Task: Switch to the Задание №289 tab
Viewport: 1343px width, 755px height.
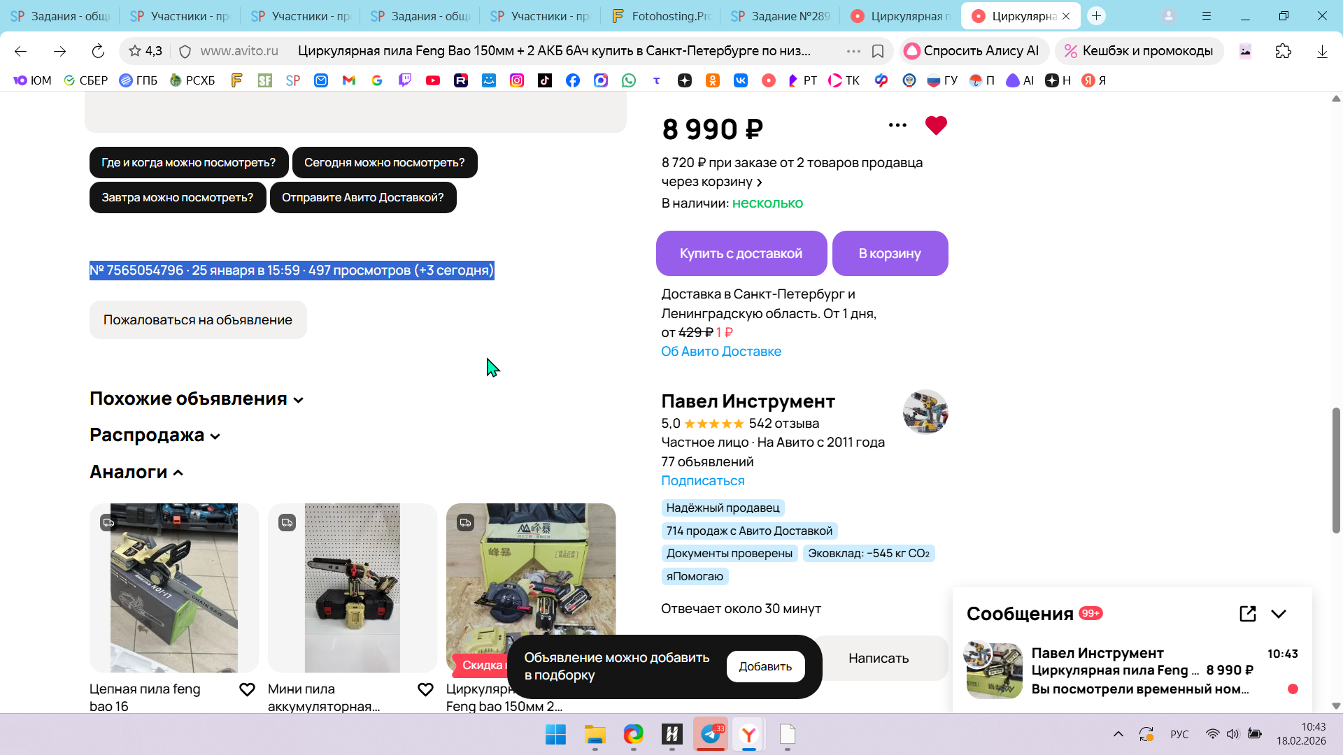Action: (781, 16)
